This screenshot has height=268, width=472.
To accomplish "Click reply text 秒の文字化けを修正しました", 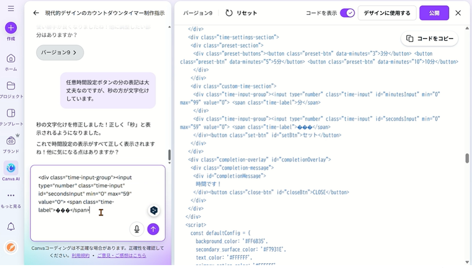I will (93, 128).
